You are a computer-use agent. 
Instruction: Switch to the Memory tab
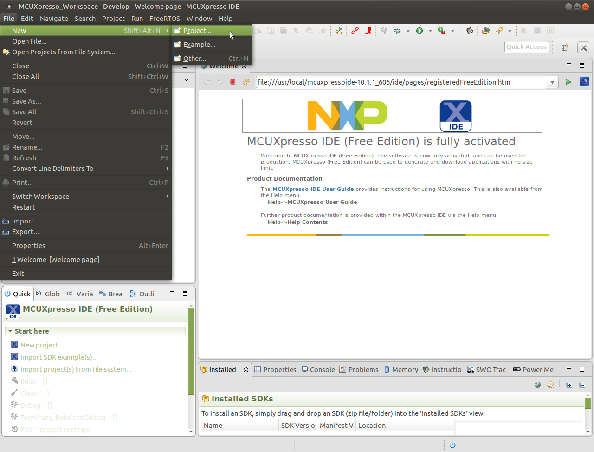(401, 370)
